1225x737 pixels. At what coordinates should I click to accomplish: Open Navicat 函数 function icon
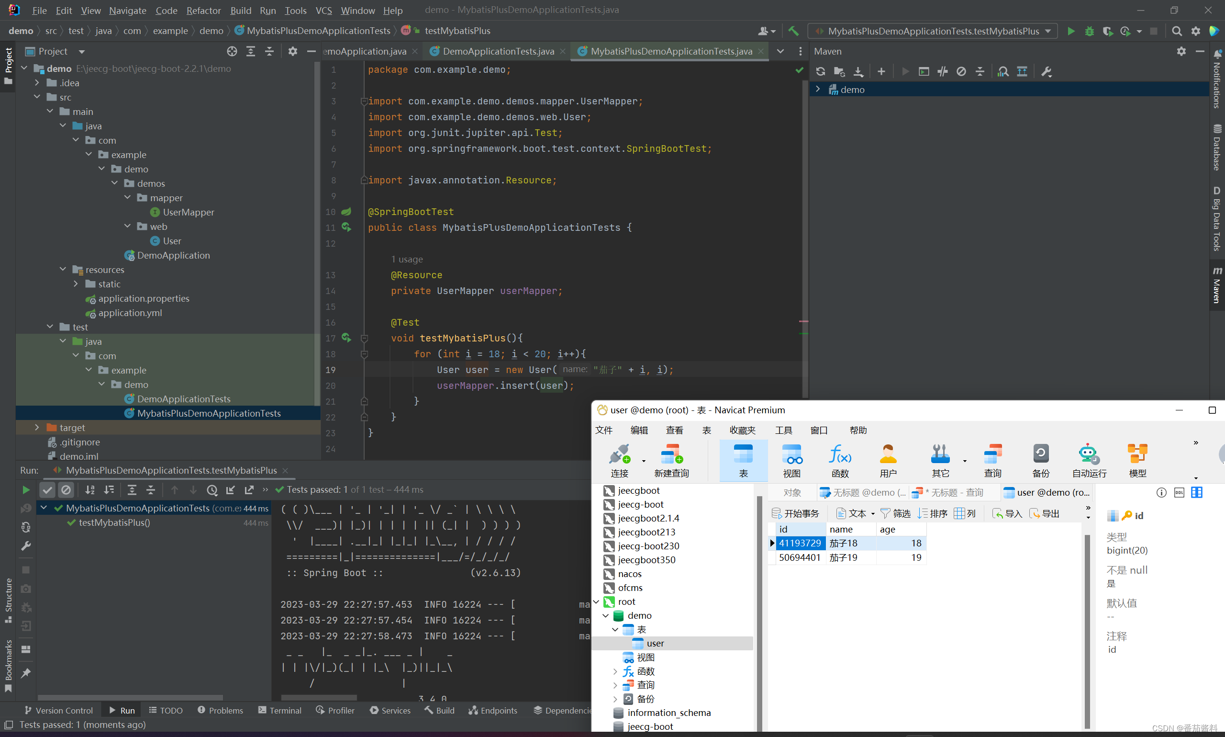[840, 461]
